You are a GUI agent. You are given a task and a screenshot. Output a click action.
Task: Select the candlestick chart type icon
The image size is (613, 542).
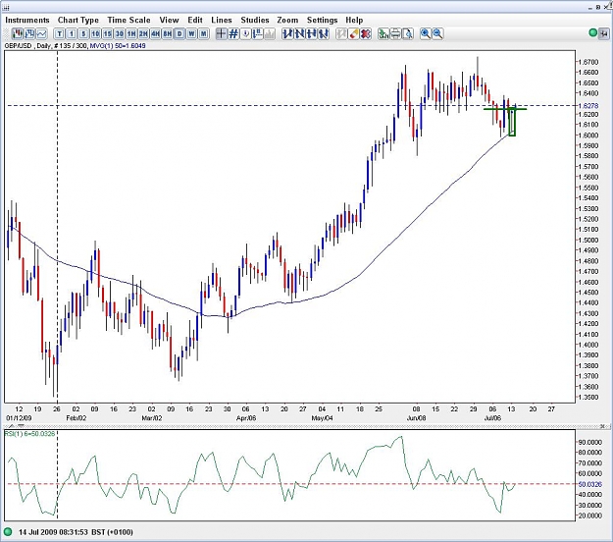point(18,33)
